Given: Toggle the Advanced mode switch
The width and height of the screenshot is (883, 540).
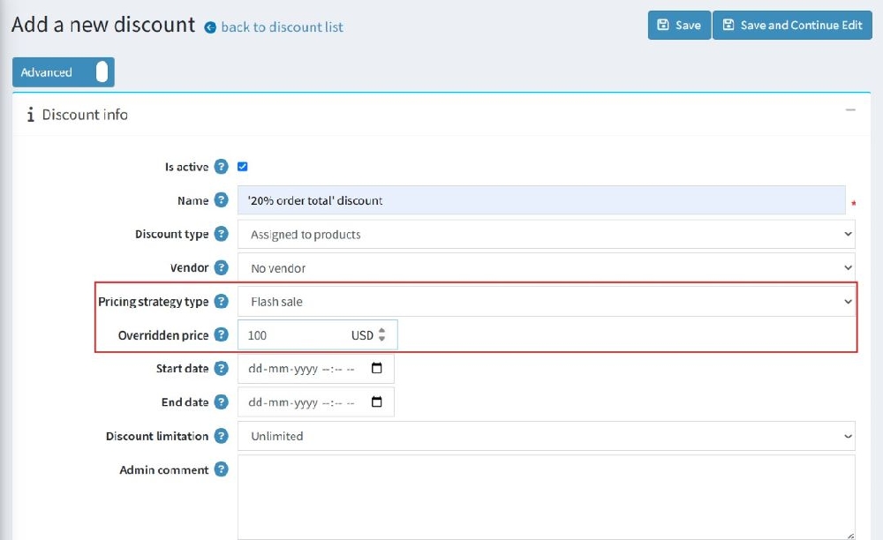Looking at the screenshot, I should (63, 72).
